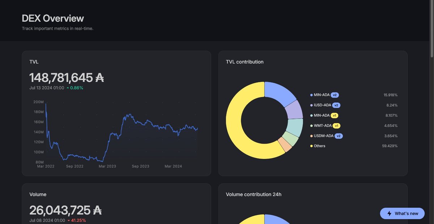This screenshot has height=224, width=434.
Task: Click the red 41.25% change indicator
Action: [x=76, y=220]
